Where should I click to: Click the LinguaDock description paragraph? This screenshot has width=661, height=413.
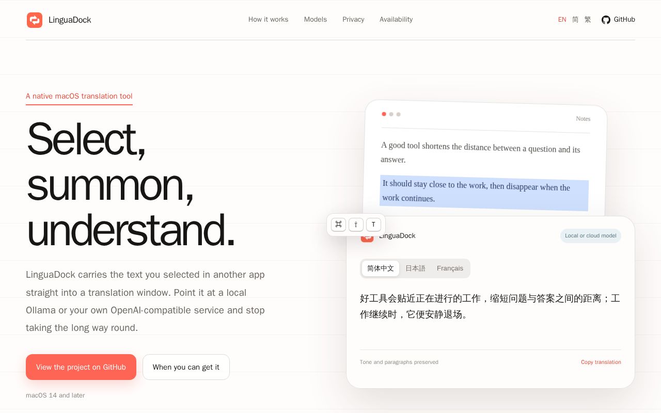146,301
